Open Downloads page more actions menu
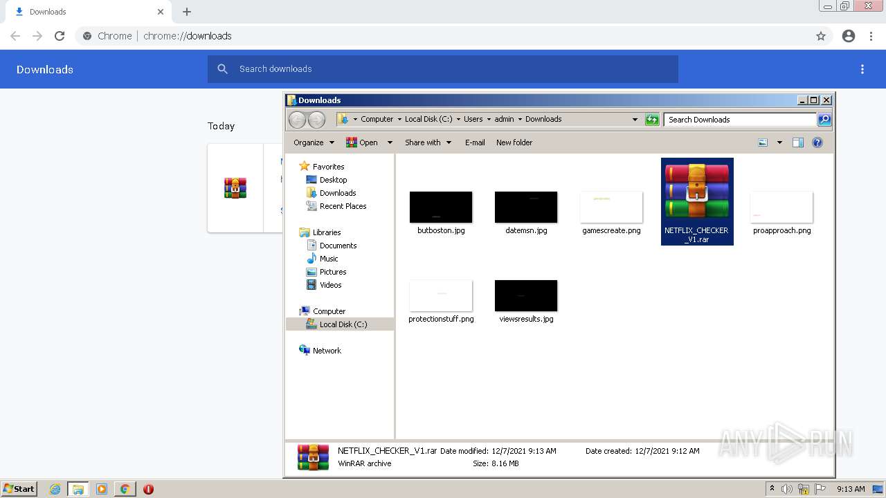 862,69
